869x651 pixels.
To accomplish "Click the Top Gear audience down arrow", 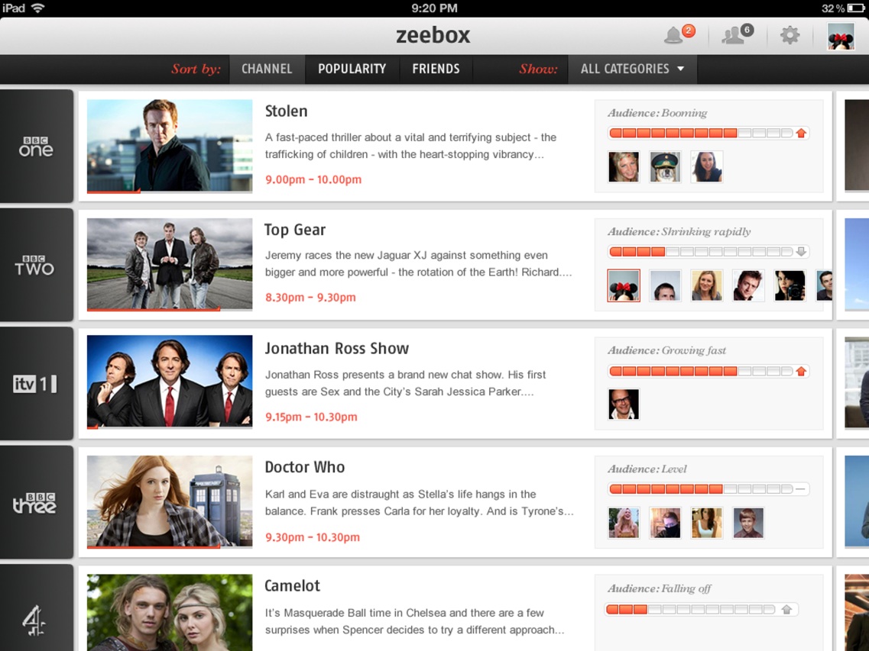I will pyautogui.click(x=801, y=252).
